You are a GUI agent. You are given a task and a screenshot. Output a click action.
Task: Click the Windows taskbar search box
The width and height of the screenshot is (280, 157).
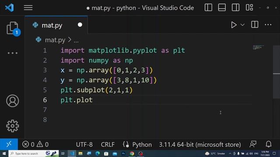tap(34, 154)
